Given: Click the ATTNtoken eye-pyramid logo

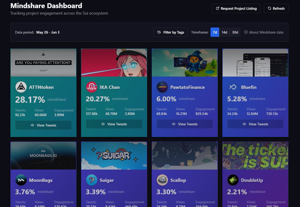Looking at the screenshot, I should click(21, 87).
